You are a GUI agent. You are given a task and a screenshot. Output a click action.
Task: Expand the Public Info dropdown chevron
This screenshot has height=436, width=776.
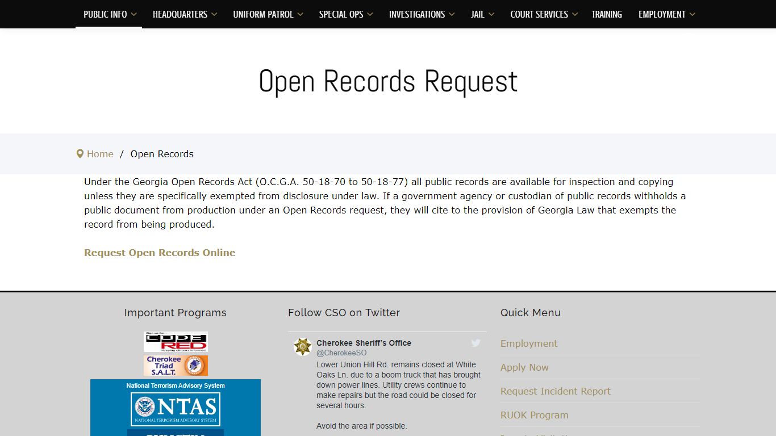134,15
